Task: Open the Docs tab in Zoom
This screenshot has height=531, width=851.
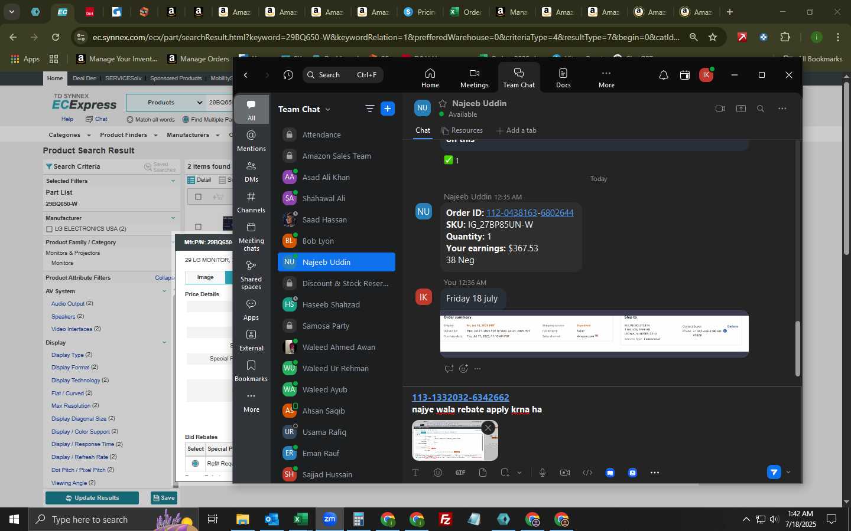Action: pos(563,78)
